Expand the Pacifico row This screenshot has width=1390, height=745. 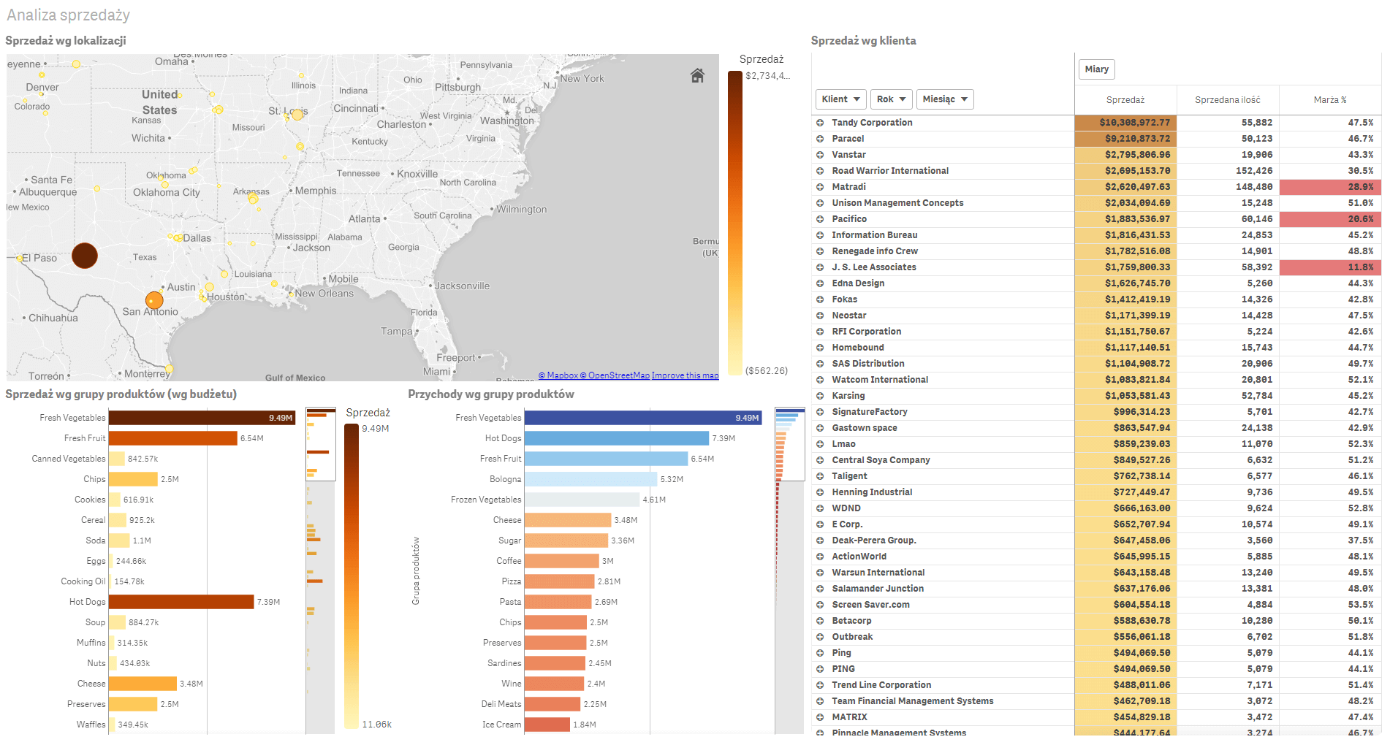click(x=820, y=219)
